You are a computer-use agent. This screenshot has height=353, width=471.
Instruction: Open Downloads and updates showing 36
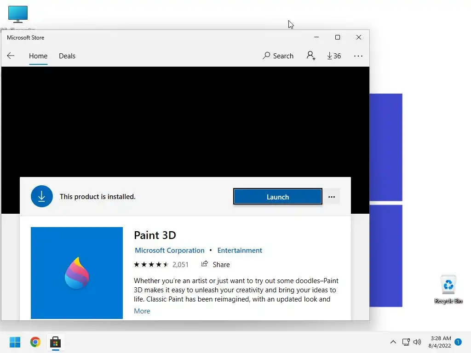(x=334, y=56)
